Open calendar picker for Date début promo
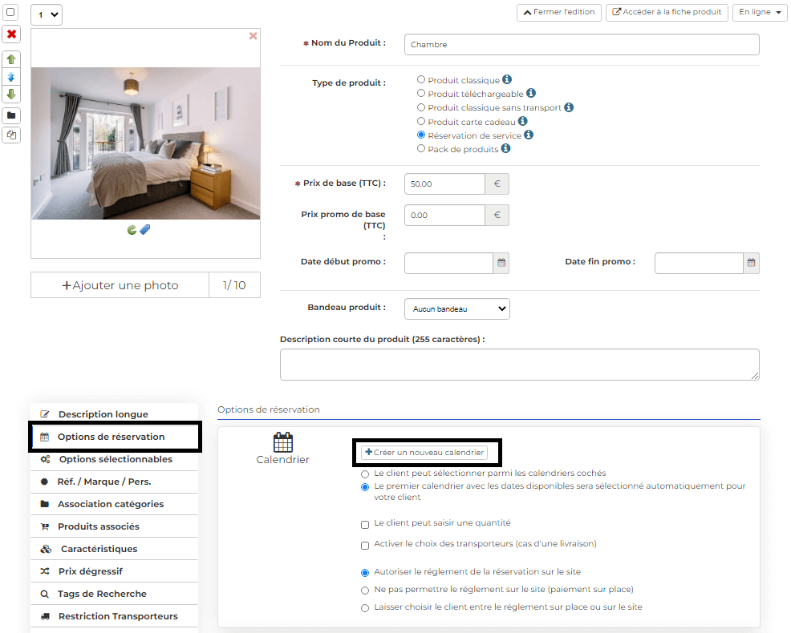The height and width of the screenshot is (633, 791). point(501,263)
